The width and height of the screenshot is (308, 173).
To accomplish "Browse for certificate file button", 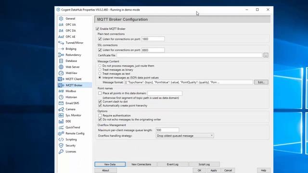I will (x=266, y=55).
